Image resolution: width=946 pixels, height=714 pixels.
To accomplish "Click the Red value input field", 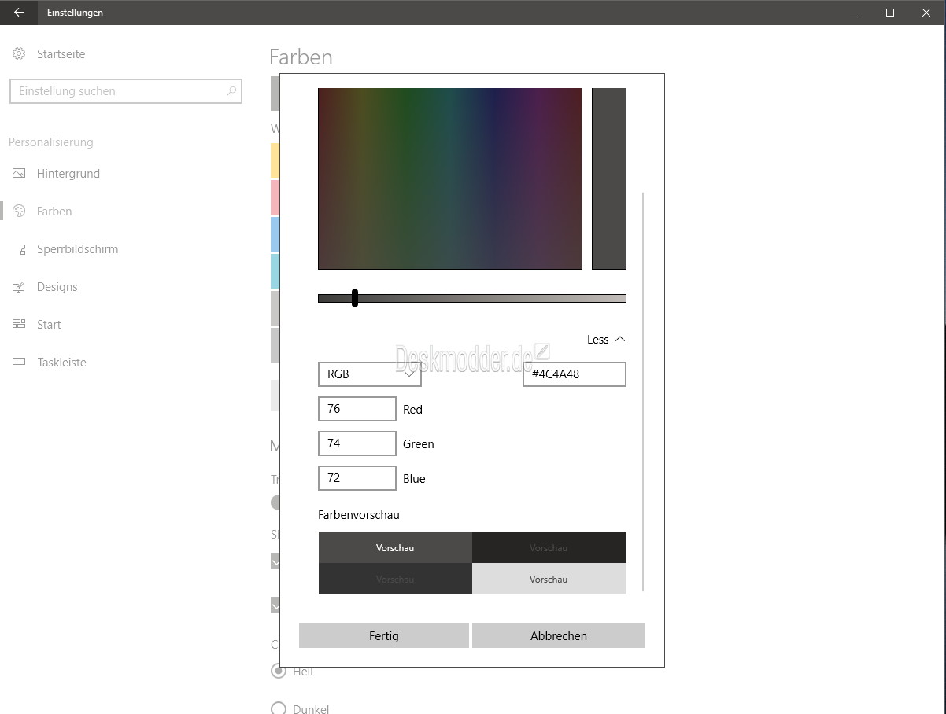I will click(357, 409).
